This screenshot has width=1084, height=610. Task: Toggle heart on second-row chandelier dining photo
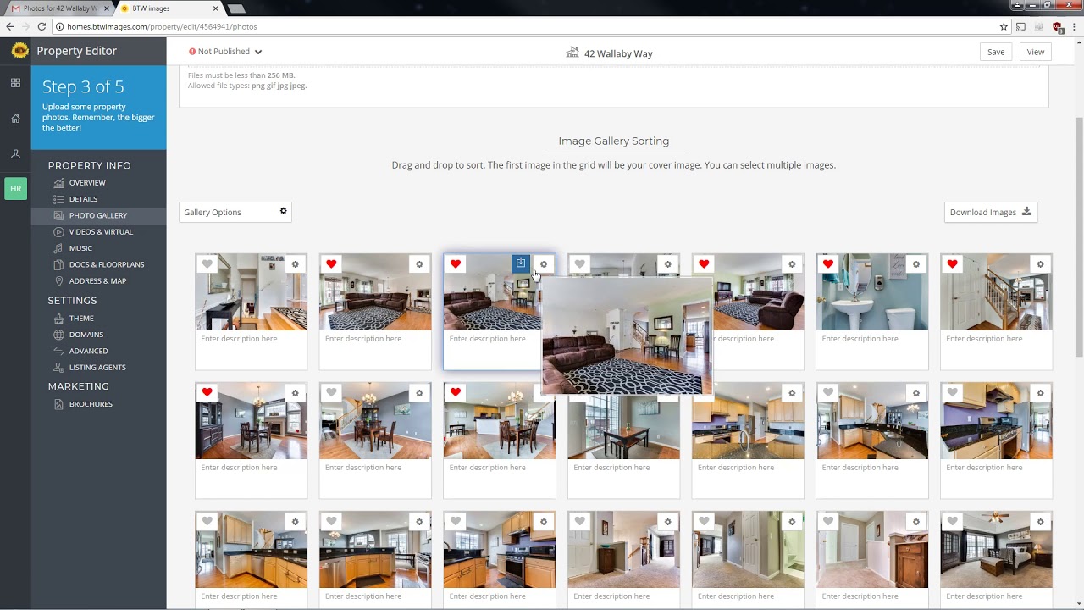point(331,393)
